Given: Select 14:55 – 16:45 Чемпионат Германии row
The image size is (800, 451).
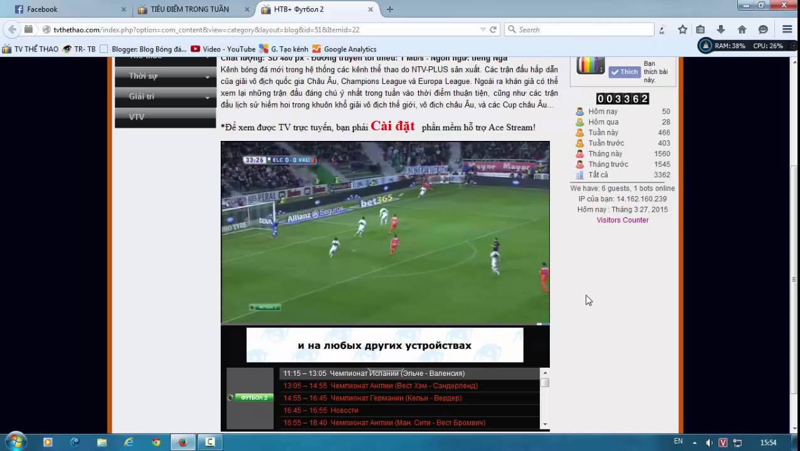Looking at the screenshot, I should click(409, 398).
